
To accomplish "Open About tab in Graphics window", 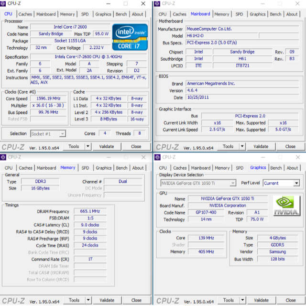I will (x=292, y=168).
